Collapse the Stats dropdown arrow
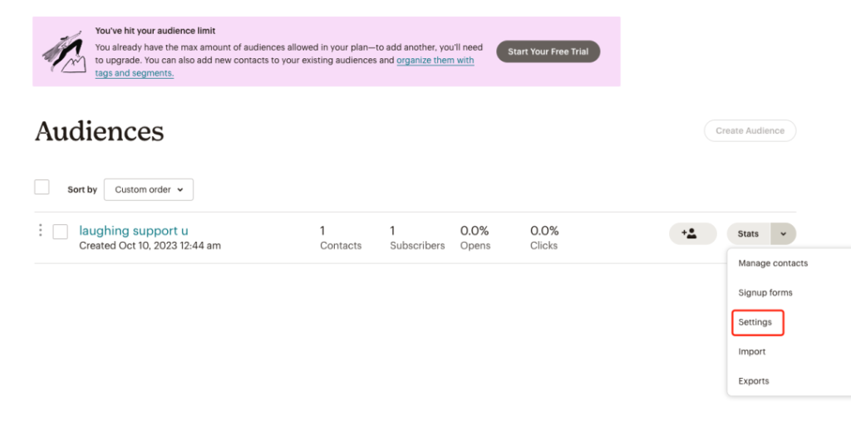851x422 pixels. 783,233
